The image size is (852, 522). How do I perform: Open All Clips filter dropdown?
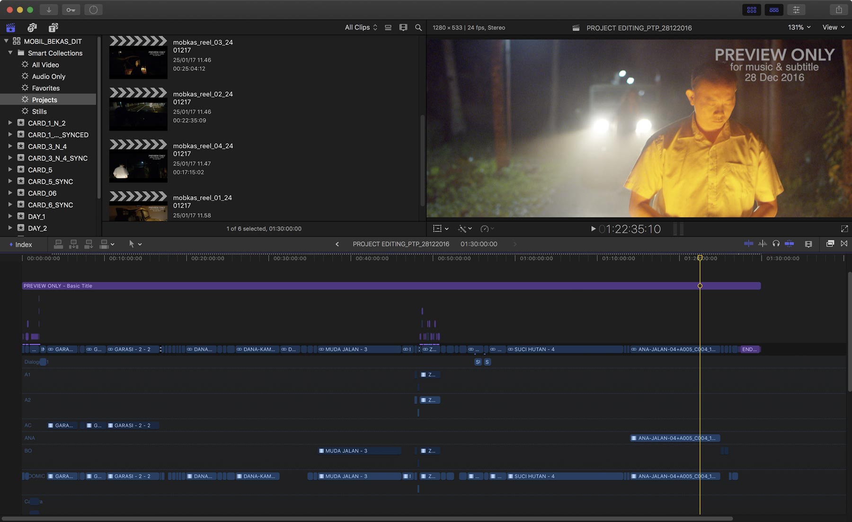click(361, 27)
